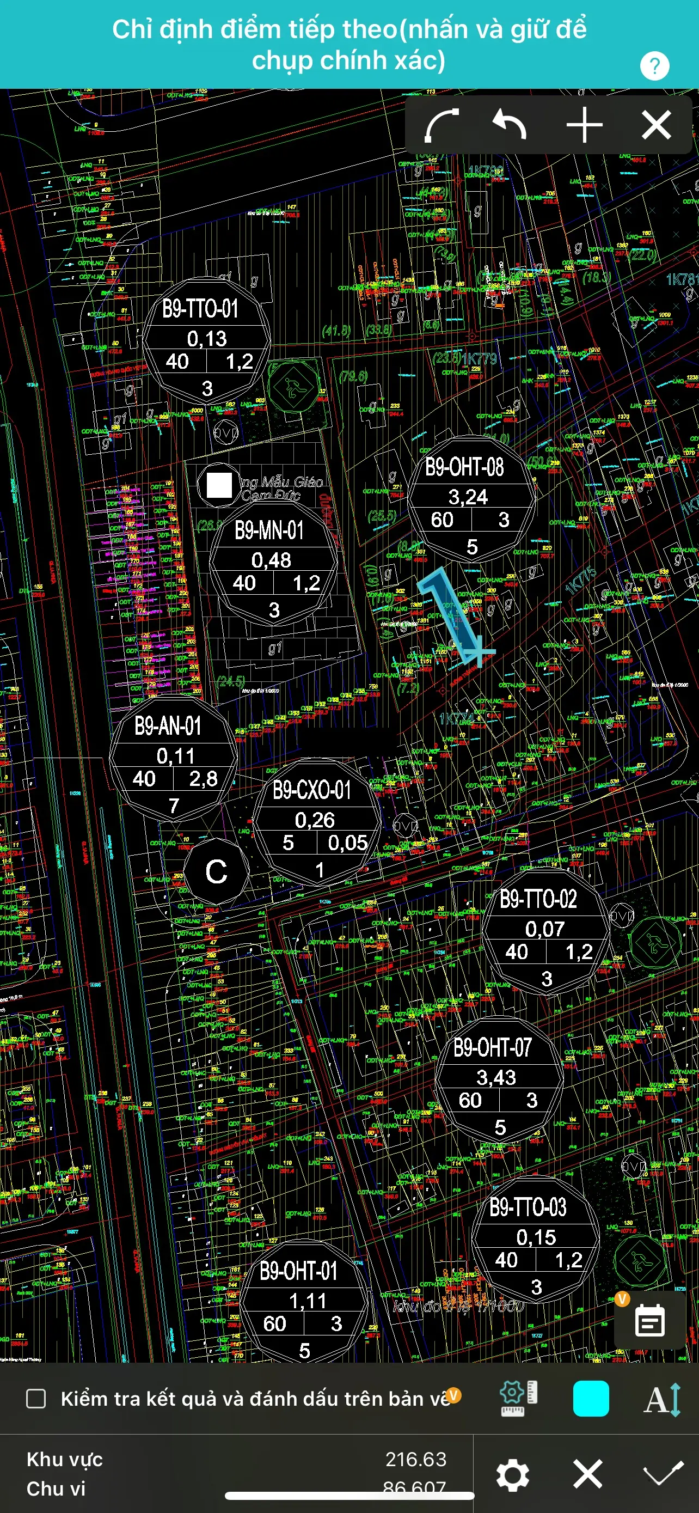Tap the 3,43 value in B9-OHT-07
This screenshot has height=1513, width=699.
pyautogui.click(x=496, y=1077)
